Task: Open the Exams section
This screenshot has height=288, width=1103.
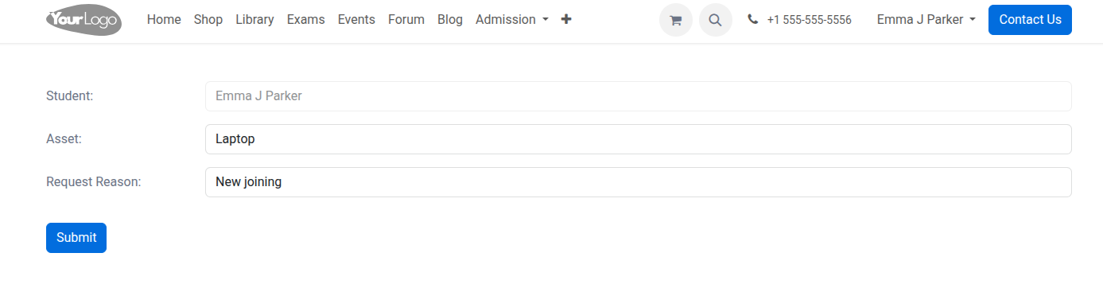Action: (306, 19)
